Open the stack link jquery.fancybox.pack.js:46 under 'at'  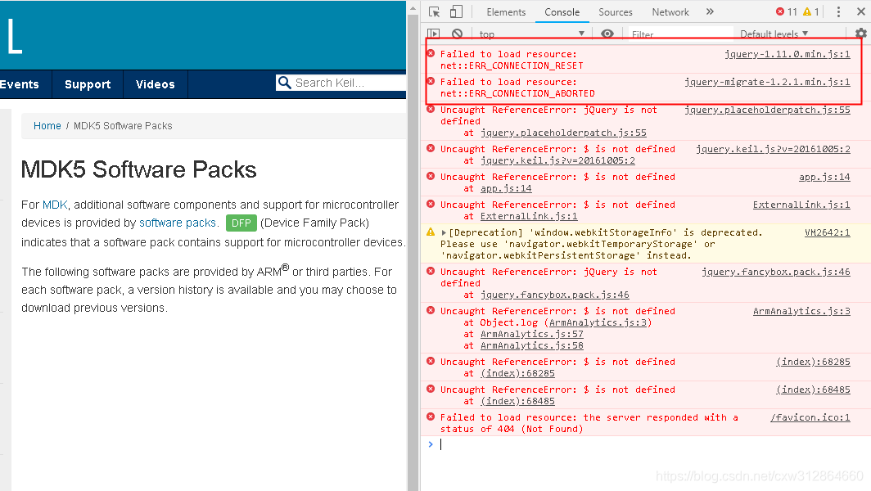[x=554, y=295]
